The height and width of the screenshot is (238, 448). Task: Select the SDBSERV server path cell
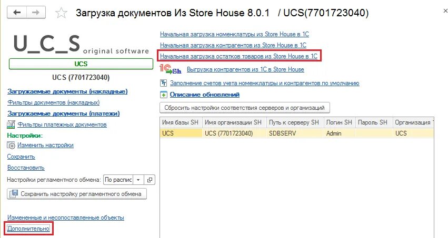pyautogui.click(x=295, y=133)
